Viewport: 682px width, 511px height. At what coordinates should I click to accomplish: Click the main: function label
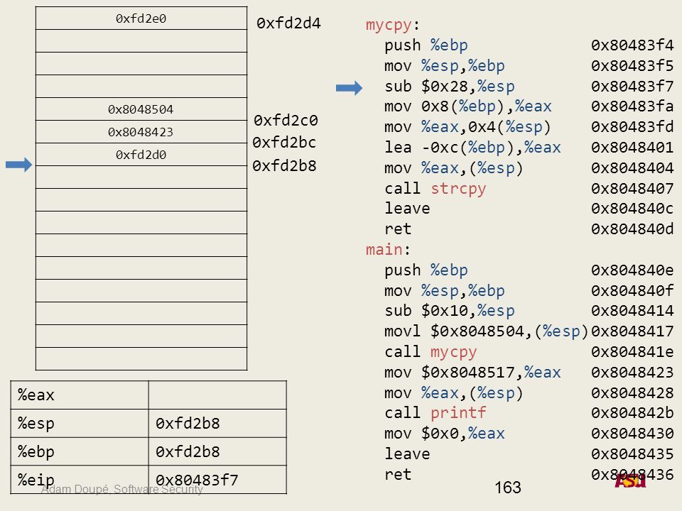[388, 249]
